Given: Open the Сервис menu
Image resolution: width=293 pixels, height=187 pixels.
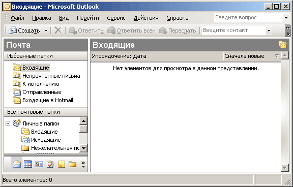Looking at the screenshot, I should point(116,18).
